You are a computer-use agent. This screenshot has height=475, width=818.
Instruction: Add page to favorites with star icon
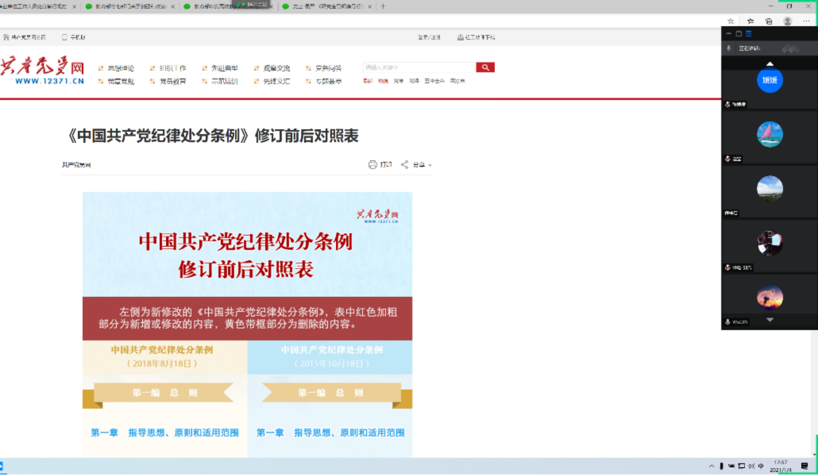pos(731,21)
